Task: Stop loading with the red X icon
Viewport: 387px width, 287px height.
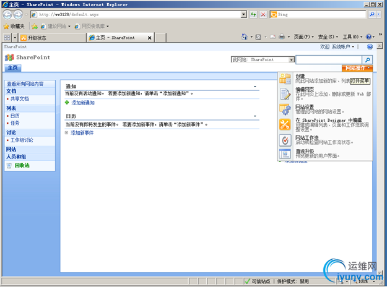Action: pyautogui.click(x=263, y=15)
